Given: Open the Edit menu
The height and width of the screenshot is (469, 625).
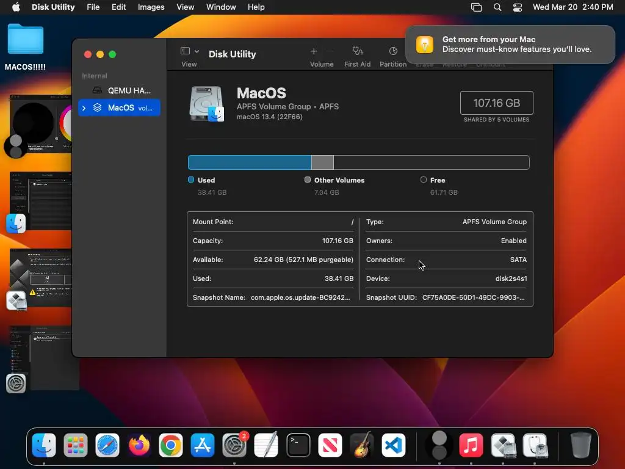Looking at the screenshot, I should tap(119, 7).
